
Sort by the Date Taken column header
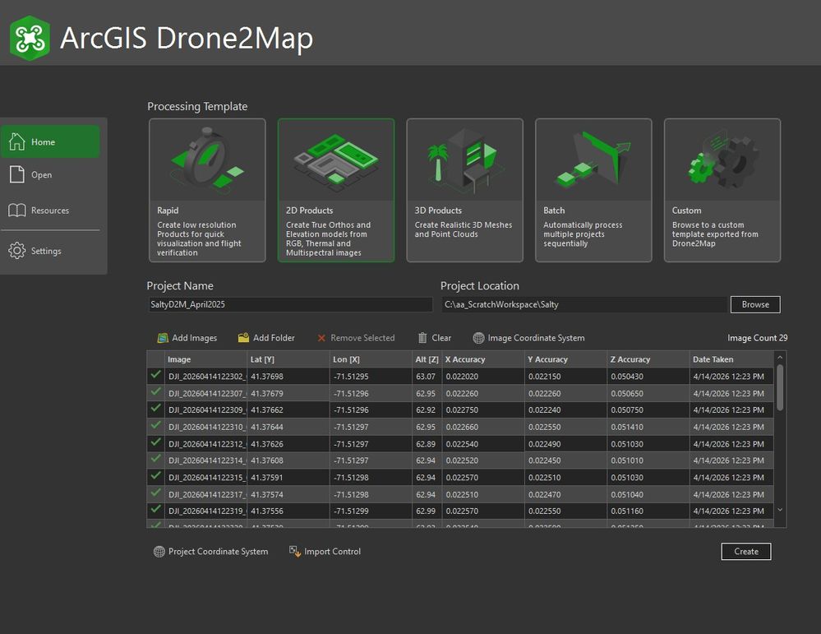point(731,359)
